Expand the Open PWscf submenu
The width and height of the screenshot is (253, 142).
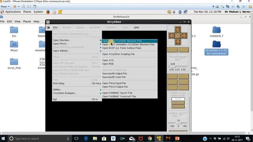pyautogui.click(x=77, y=44)
